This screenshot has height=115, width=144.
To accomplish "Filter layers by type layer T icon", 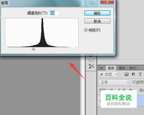I will coord(140,74).
